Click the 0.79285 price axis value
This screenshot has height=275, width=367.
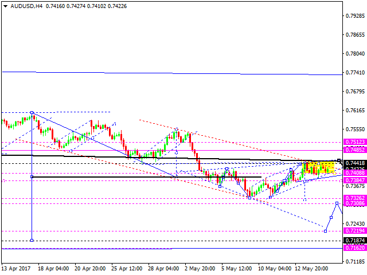tap(355, 16)
